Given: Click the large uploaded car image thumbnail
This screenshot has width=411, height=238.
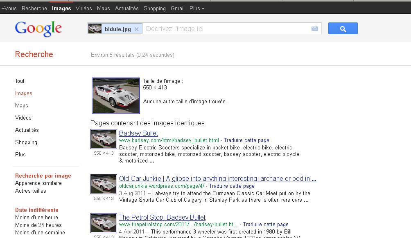Looking at the screenshot, I should pyautogui.click(x=115, y=96).
